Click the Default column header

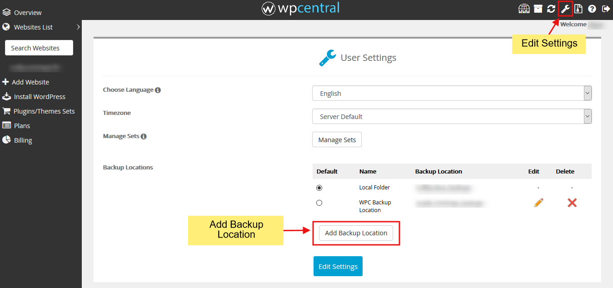point(327,172)
